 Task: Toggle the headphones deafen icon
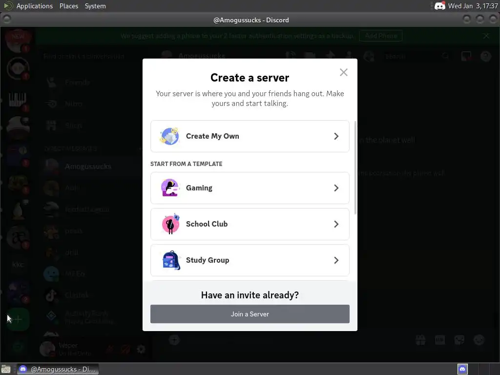click(x=125, y=349)
